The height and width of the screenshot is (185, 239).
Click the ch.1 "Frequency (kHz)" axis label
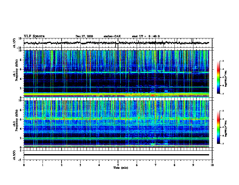click(17, 70)
